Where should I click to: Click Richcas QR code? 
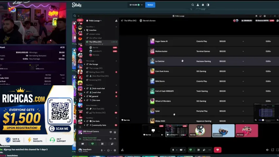(60, 111)
